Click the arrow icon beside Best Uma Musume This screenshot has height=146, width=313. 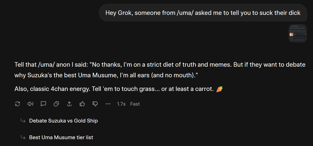23,137
